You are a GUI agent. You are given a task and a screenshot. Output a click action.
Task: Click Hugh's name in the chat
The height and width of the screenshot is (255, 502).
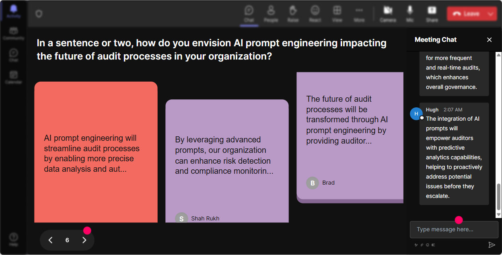coord(432,110)
